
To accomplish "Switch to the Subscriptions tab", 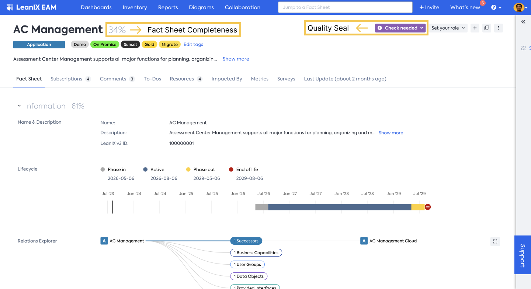I will pos(70,79).
